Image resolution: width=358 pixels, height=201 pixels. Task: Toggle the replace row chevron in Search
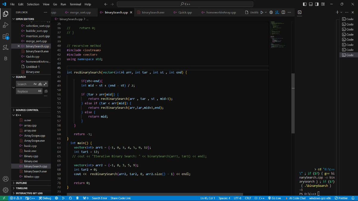click(x=13, y=88)
